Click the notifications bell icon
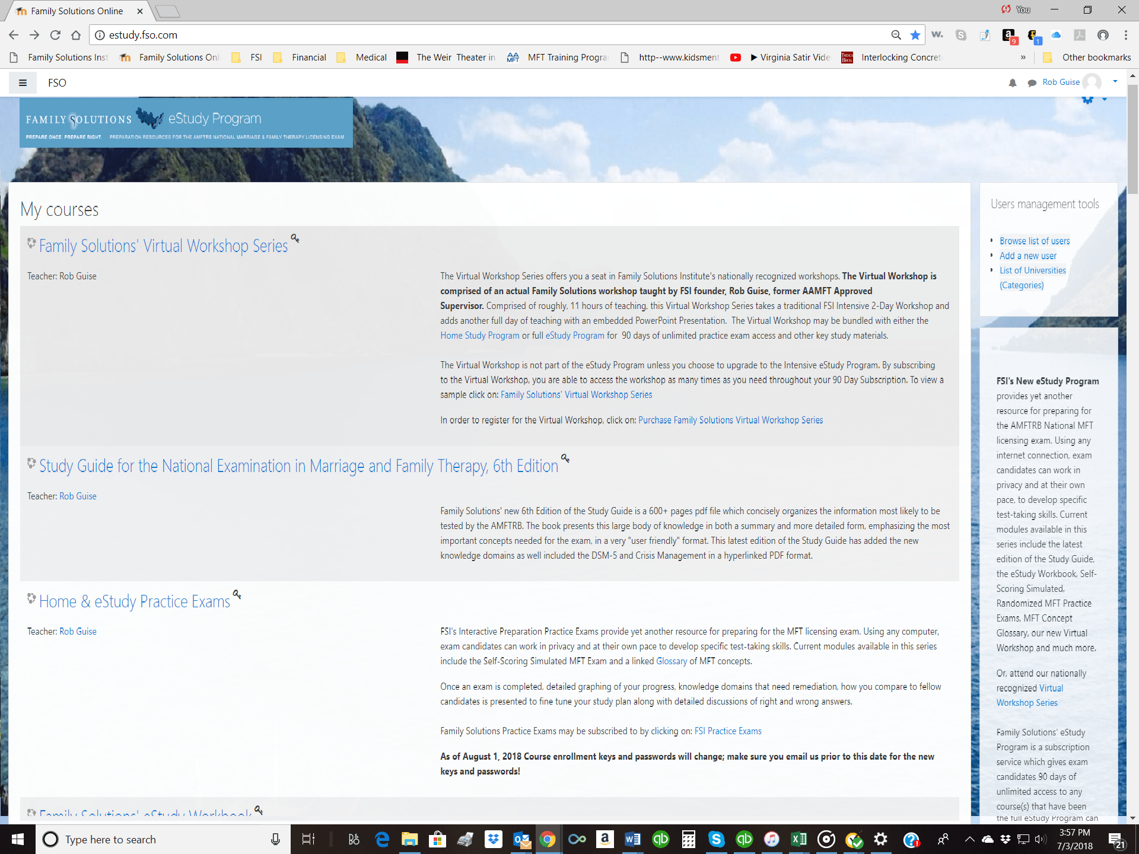Viewport: 1139px width, 854px height. [1012, 83]
